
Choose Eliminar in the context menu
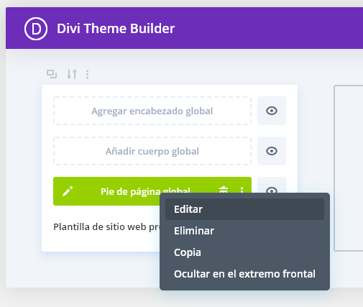[x=244, y=231]
